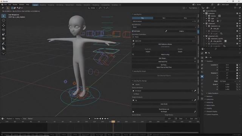Viewport: 242px width, 136px height.
Task: Click the mirror icon beside Edit Shape
Action: click(195, 58)
